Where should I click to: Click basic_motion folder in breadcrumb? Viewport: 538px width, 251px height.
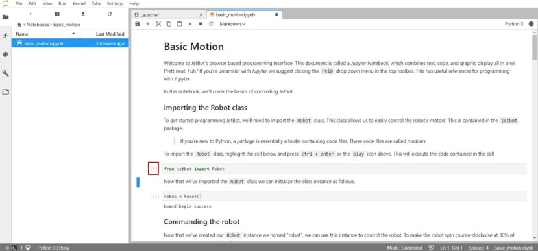pos(67,25)
